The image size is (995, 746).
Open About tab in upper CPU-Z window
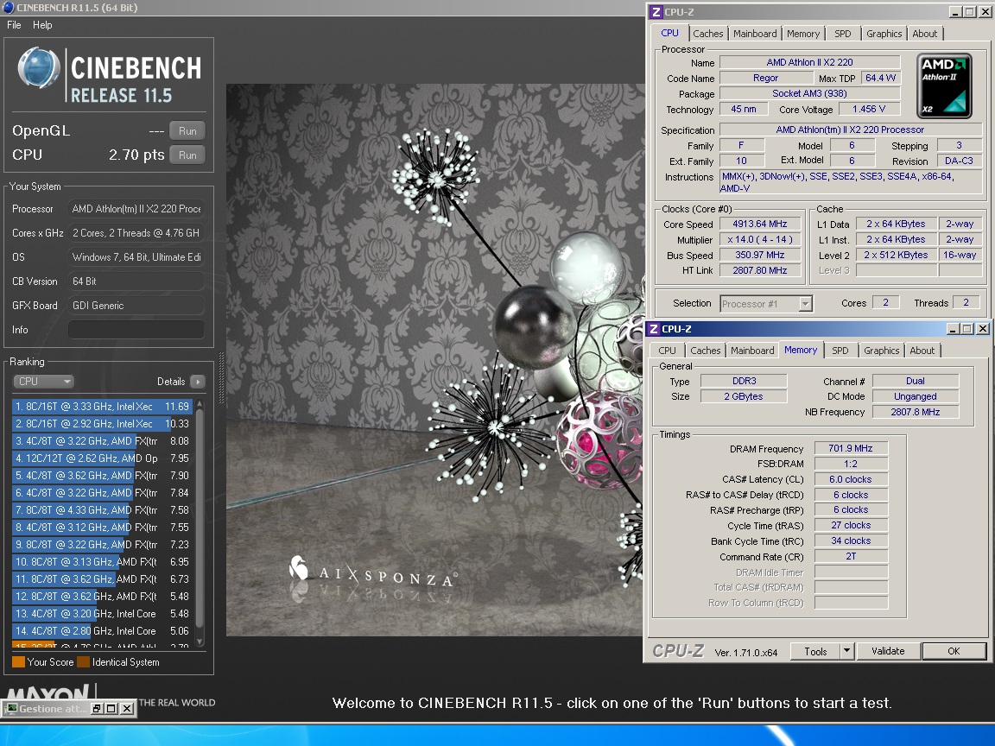coord(924,34)
